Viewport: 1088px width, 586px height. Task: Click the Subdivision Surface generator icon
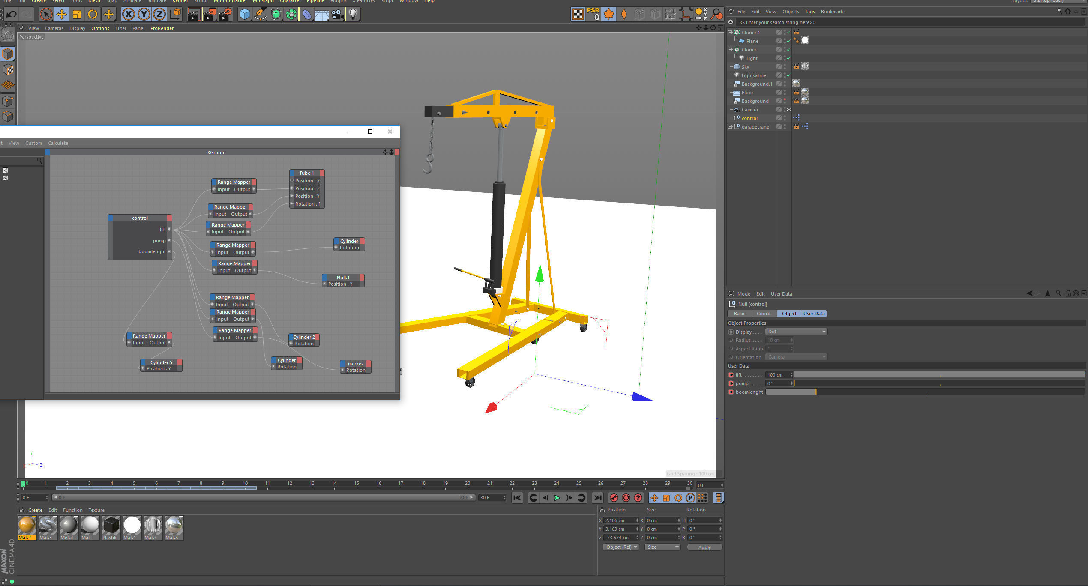pos(276,14)
